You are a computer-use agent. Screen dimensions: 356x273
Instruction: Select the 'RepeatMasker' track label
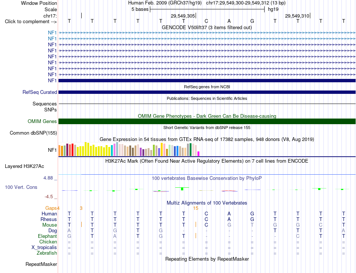click(41, 264)
